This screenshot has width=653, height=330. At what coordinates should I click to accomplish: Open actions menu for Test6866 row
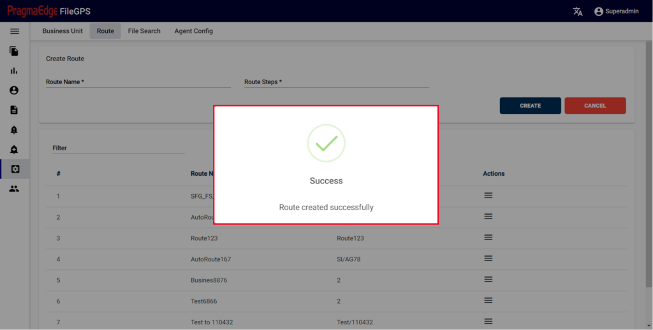pyautogui.click(x=488, y=300)
